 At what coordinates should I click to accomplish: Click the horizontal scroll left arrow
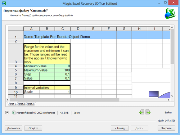coord(8,100)
